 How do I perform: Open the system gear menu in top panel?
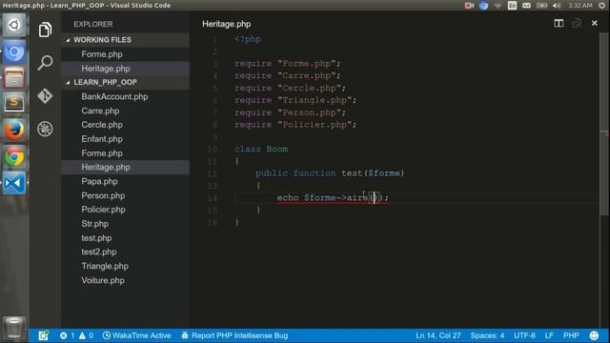pos(601,6)
